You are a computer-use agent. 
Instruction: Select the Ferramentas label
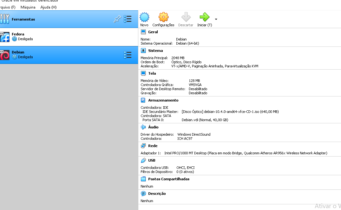click(23, 19)
